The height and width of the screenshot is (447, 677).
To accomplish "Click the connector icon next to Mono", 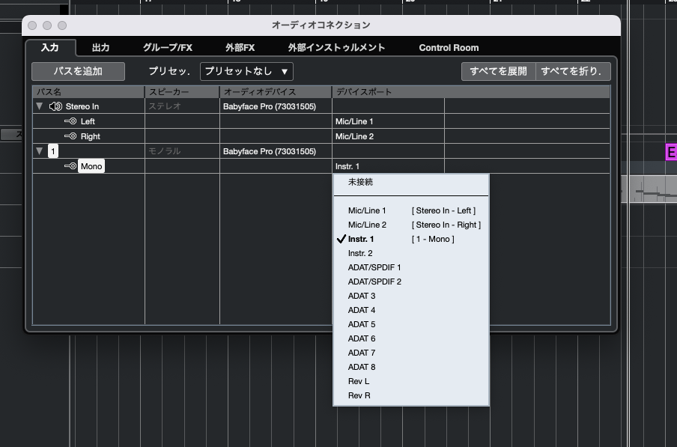I will point(70,166).
